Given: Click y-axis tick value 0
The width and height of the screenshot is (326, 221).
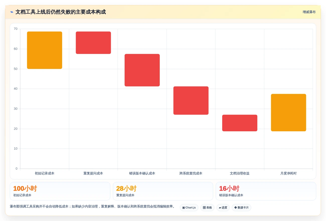Looking at the screenshot, I should 17,169.
